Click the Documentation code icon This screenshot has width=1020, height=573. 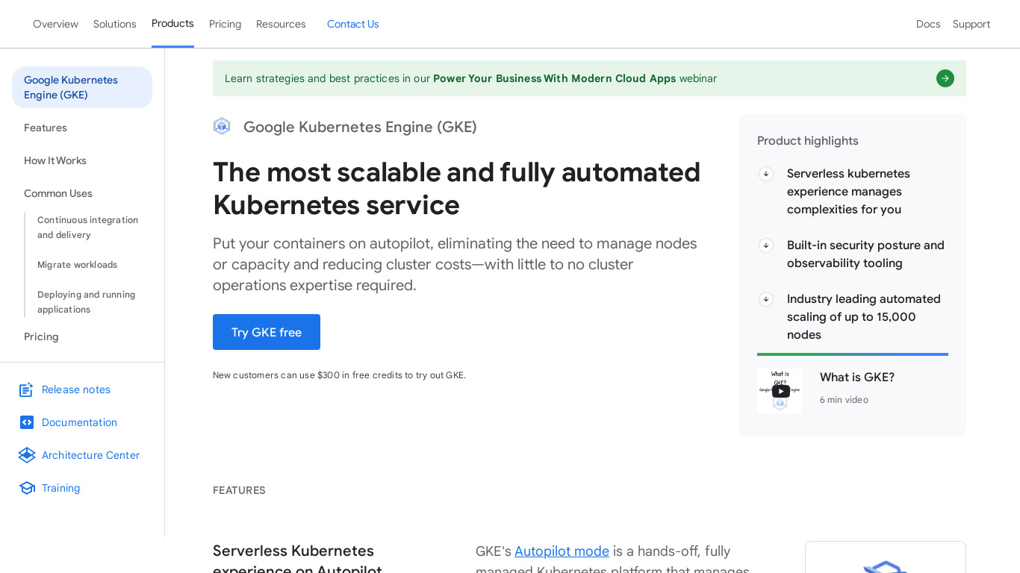tap(27, 422)
